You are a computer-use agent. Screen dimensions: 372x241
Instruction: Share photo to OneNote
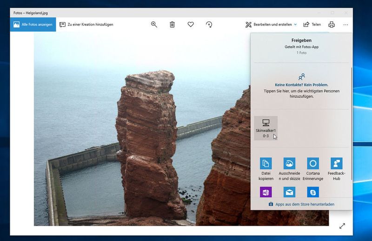[x=266, y=192]
